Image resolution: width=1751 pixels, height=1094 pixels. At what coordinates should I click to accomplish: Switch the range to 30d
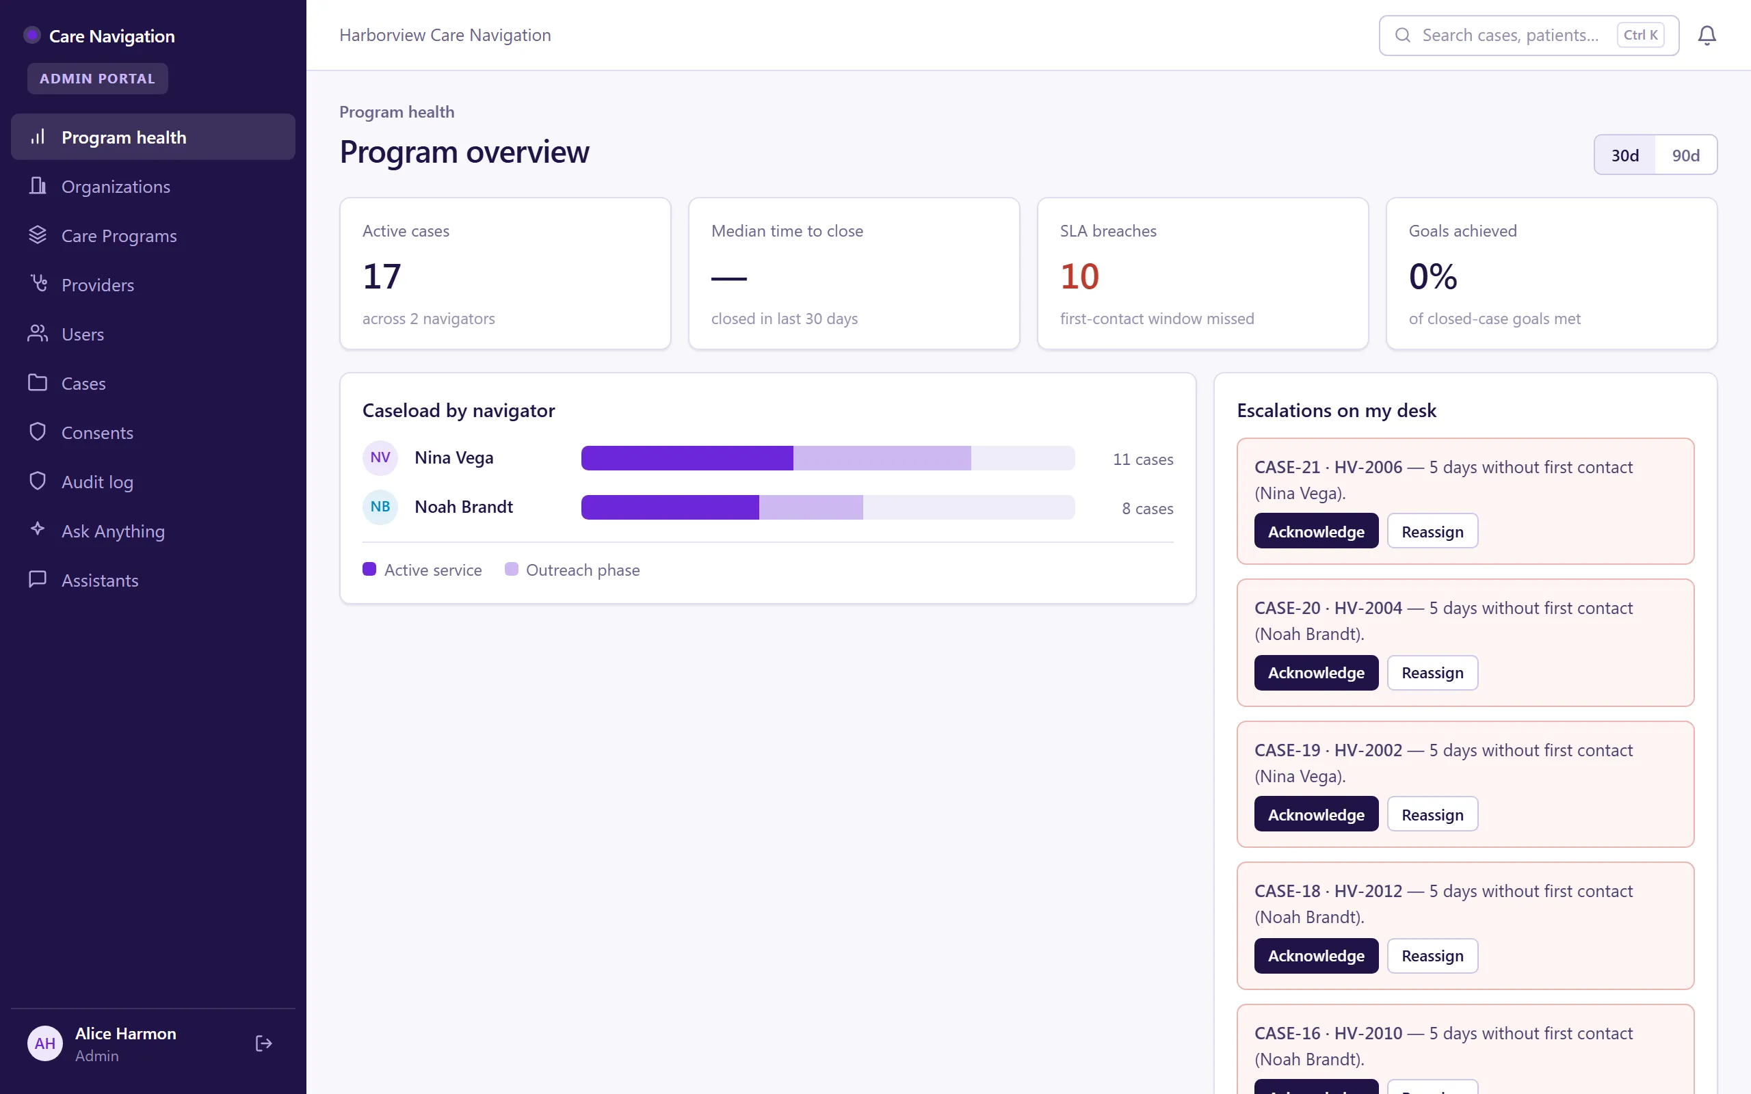click(x=1625, y=155)
